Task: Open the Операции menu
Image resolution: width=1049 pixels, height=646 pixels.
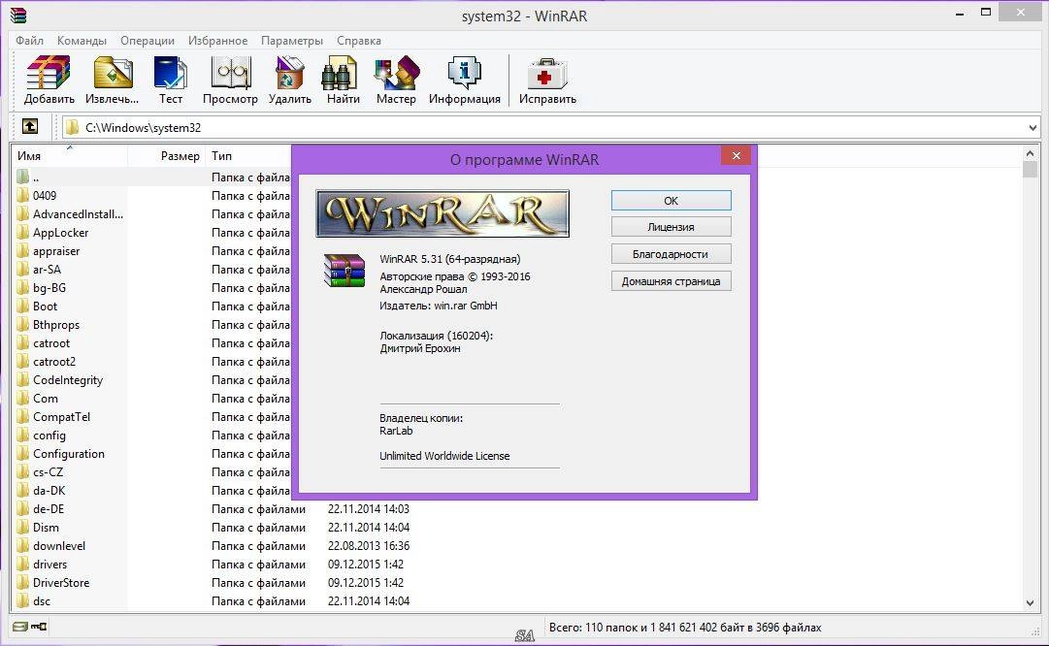Action: point(148,40)
